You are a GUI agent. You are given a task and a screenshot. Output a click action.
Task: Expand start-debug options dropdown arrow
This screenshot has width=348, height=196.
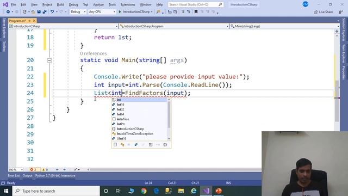click(152, 12)
